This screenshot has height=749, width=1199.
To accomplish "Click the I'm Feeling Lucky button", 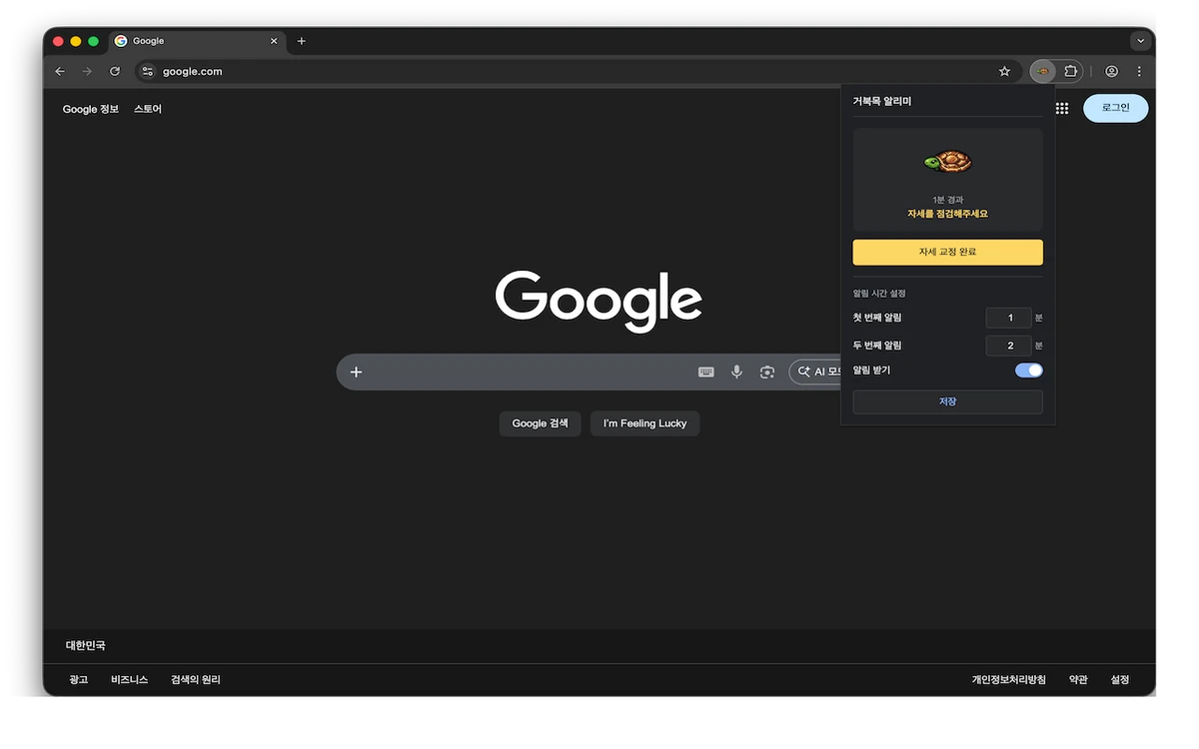I will coord(644,423).
